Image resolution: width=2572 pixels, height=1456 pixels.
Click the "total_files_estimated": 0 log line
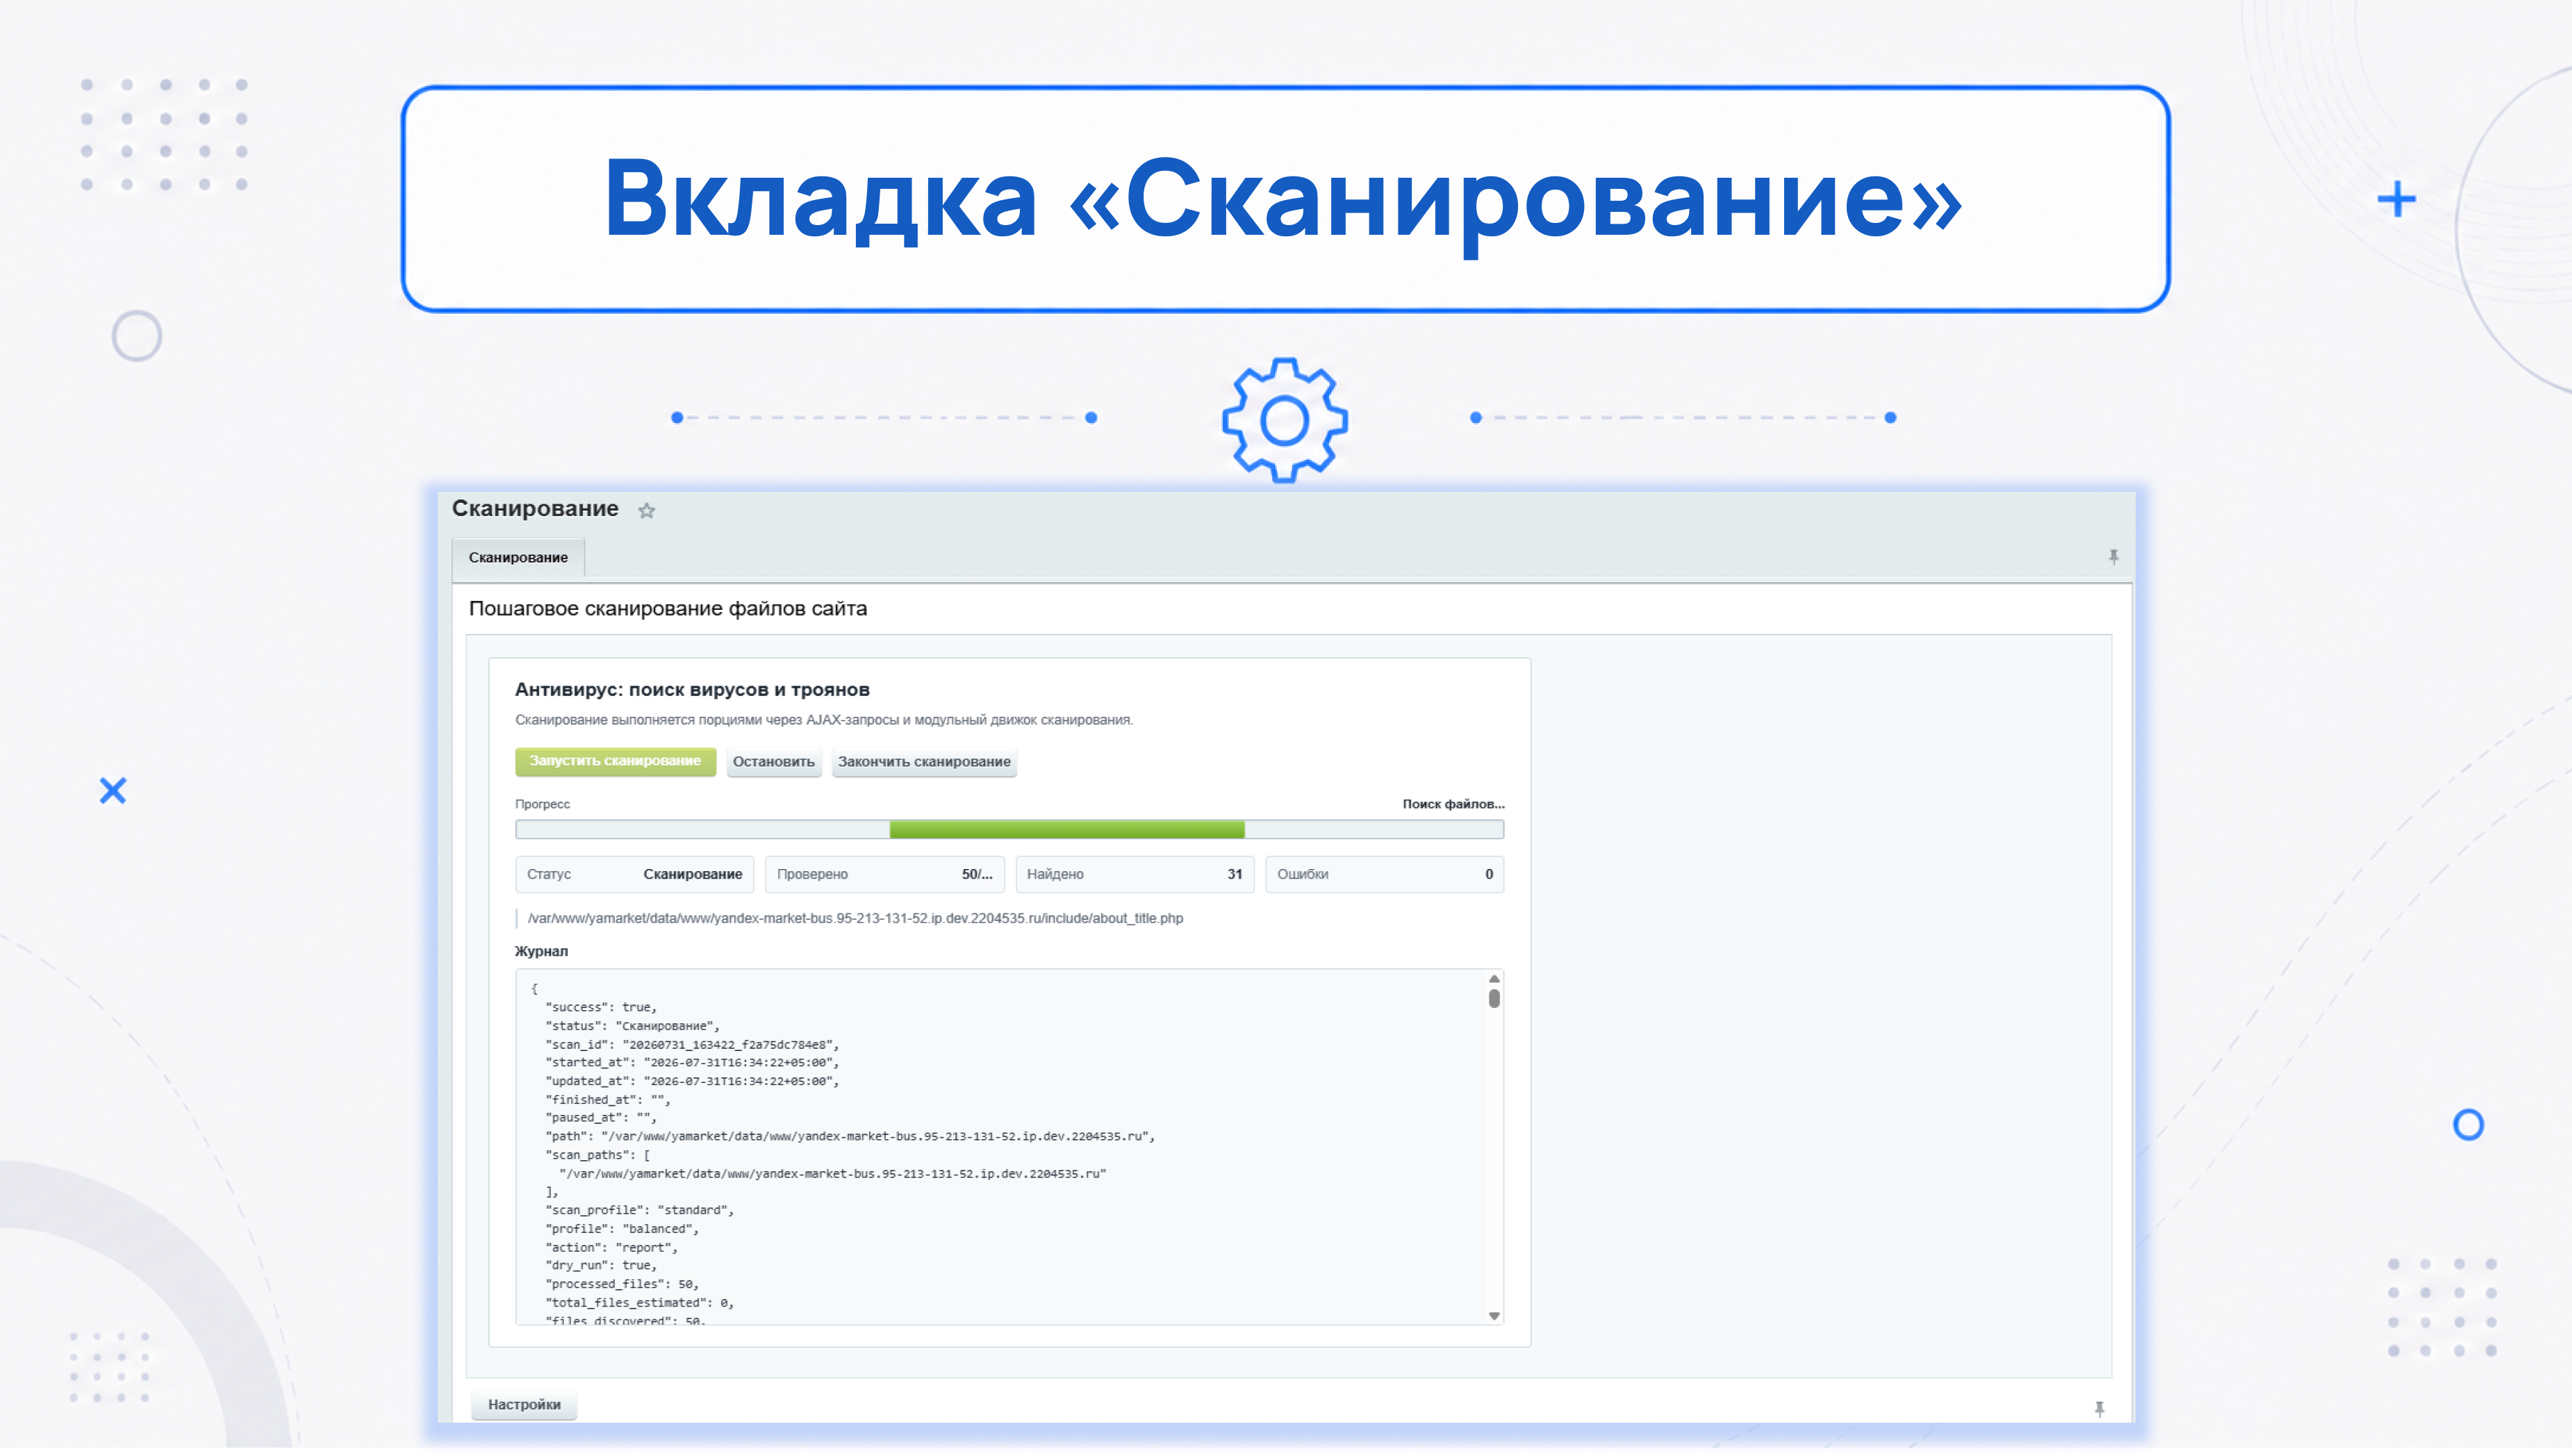click(640, 1304)
